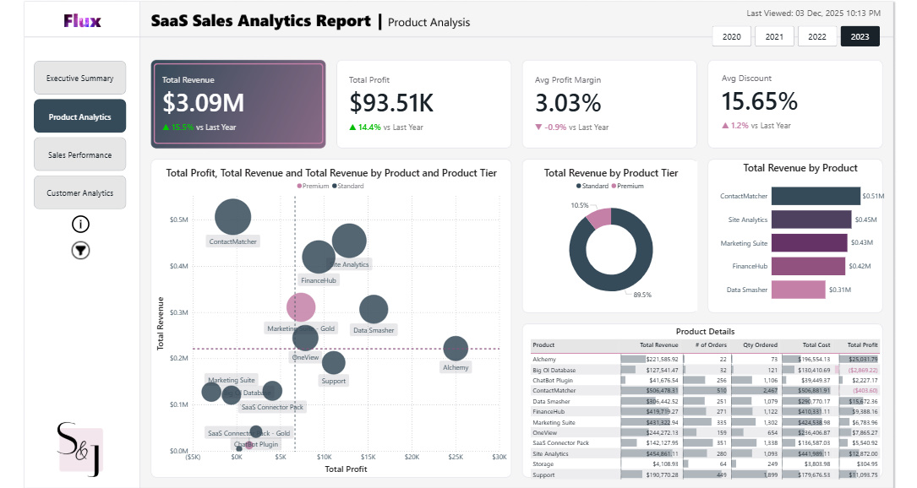This screenshot has height=488, width=917.
Task: Click the pink Premium legend dot
Action: click(298, 186)
